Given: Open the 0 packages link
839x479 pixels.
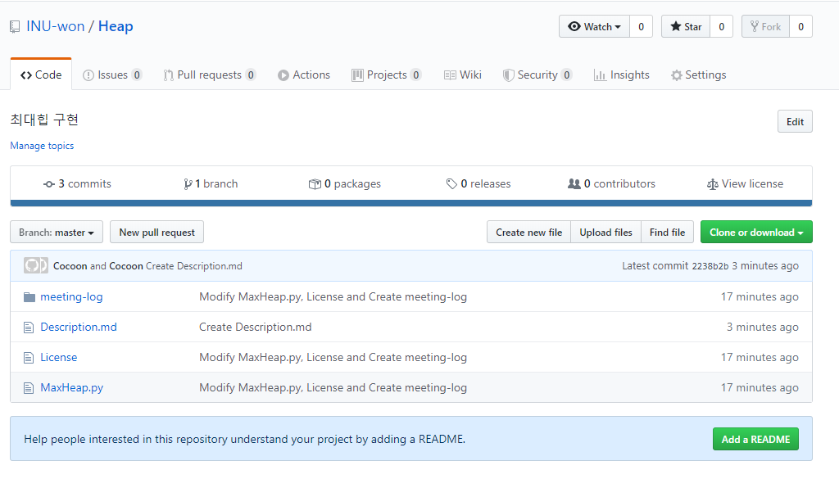Looking at the screenshot, I should coord(345,183).
